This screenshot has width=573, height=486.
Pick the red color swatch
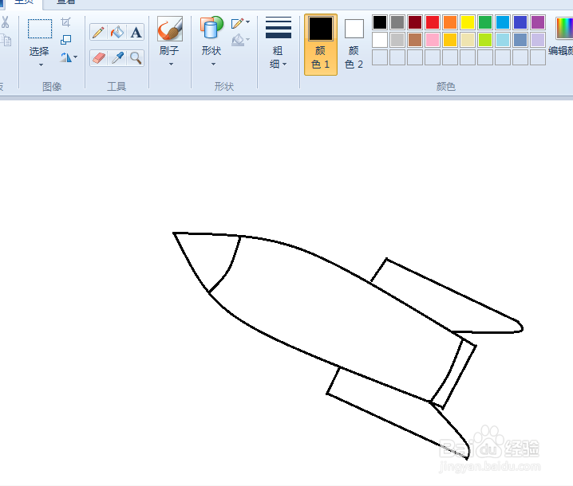(x=433, y=22)
